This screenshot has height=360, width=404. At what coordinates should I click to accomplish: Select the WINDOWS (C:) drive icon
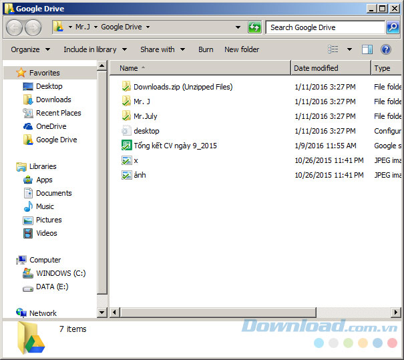pyautogui.click(x=28, y=273)
